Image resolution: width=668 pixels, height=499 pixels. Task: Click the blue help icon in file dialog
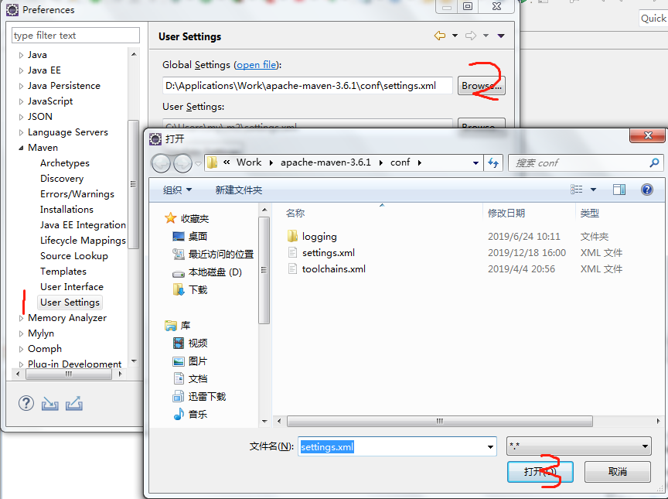pyautogui.click(x=647, y=190)
